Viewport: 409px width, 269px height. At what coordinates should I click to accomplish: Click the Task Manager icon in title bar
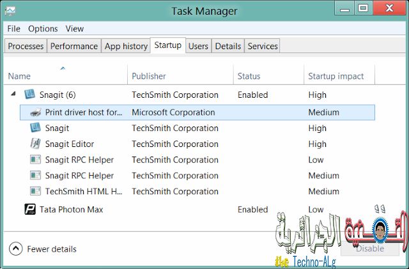point(10,11)
